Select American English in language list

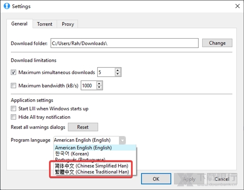click(95, 148)
